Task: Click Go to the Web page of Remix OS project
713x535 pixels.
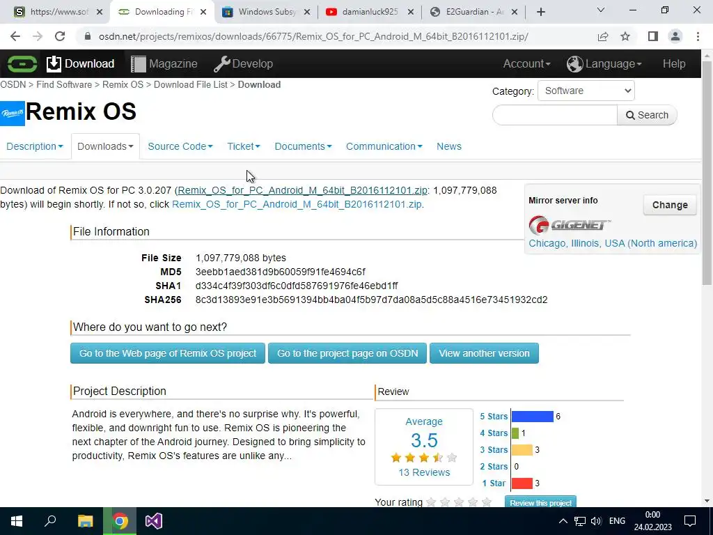Action: 168,353
